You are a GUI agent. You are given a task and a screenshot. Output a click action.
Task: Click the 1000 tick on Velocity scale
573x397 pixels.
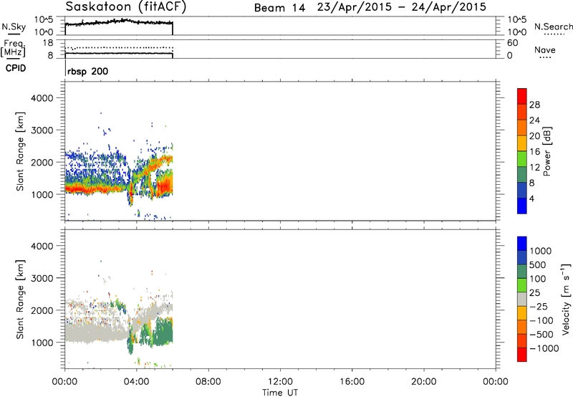(x=541, y=251)
